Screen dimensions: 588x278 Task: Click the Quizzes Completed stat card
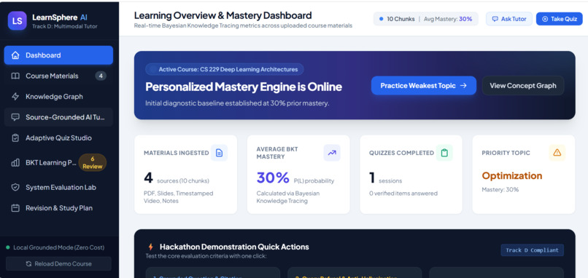click(411, 175)
